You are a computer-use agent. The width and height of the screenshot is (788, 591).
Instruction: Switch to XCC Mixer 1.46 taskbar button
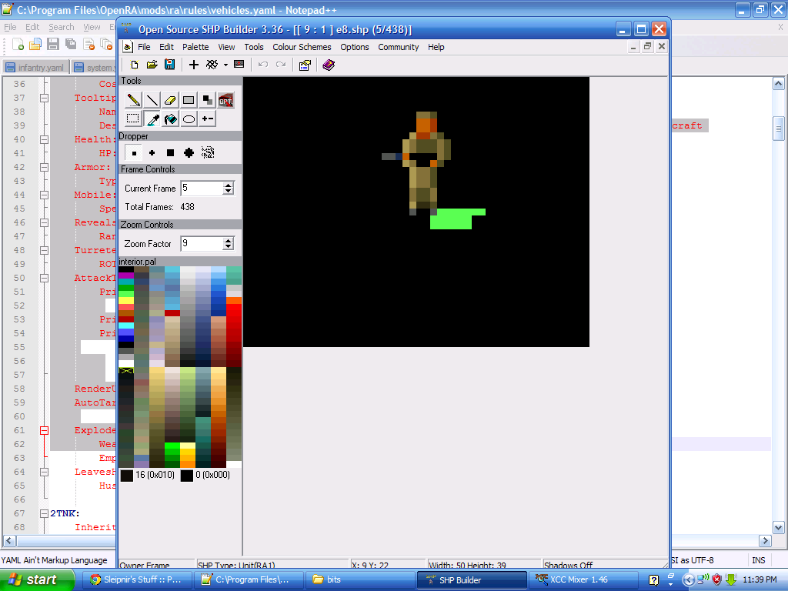click(x=582, y=580)
